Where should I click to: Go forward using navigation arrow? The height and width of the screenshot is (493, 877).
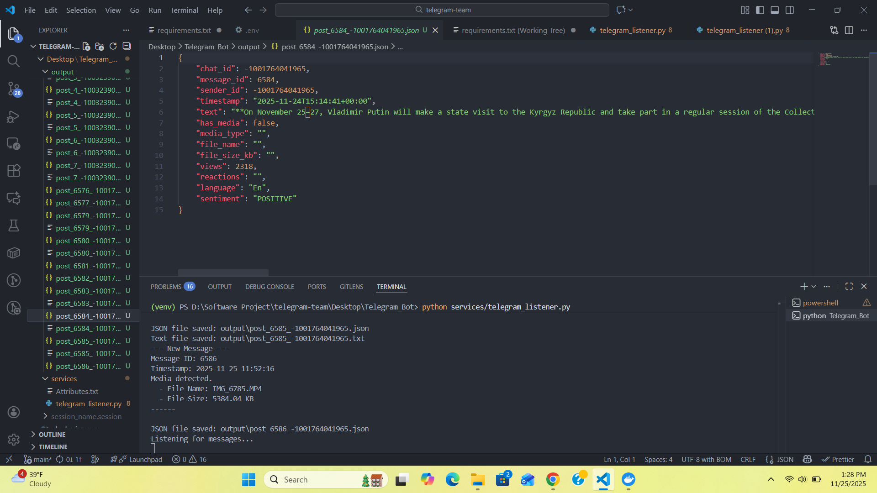pos(263,10)
